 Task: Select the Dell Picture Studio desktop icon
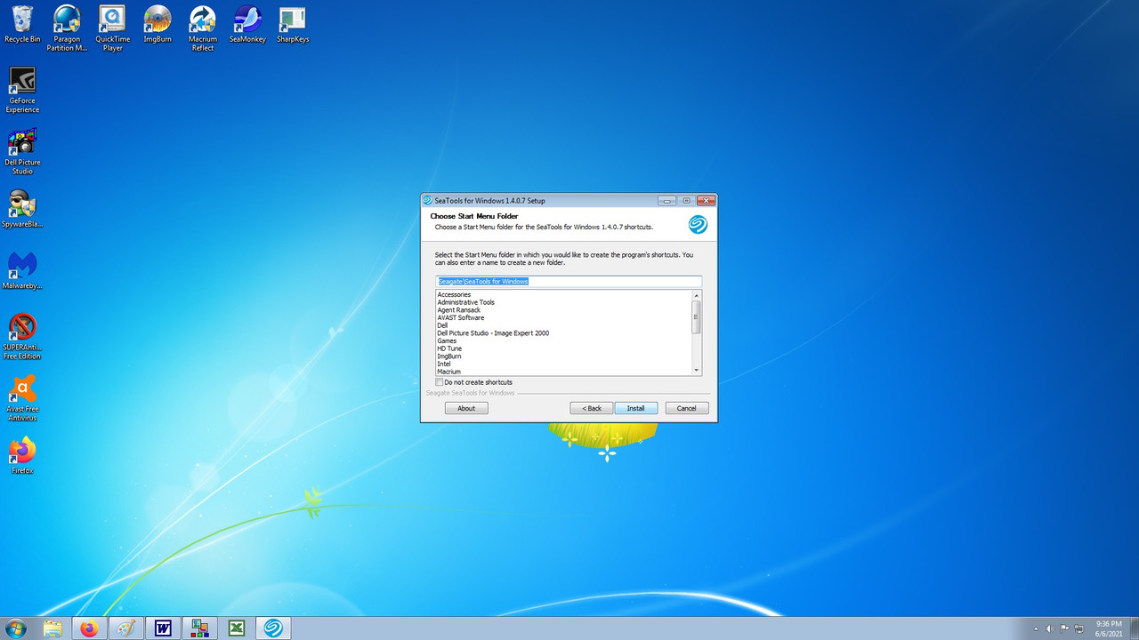(22, 151)
